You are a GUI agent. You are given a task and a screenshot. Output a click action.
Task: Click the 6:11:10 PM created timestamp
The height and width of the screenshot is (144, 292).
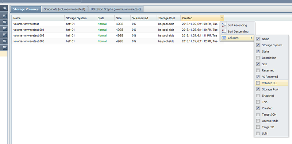[200, 30]
